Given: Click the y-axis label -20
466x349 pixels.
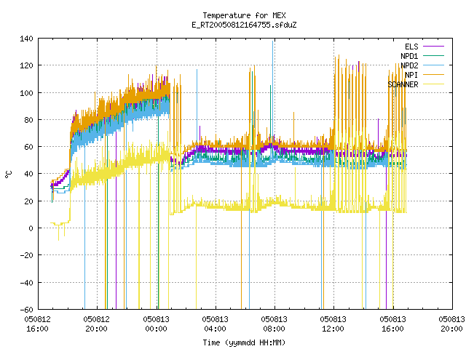Looking at the screenshot, I should click(x=26, y=255).
